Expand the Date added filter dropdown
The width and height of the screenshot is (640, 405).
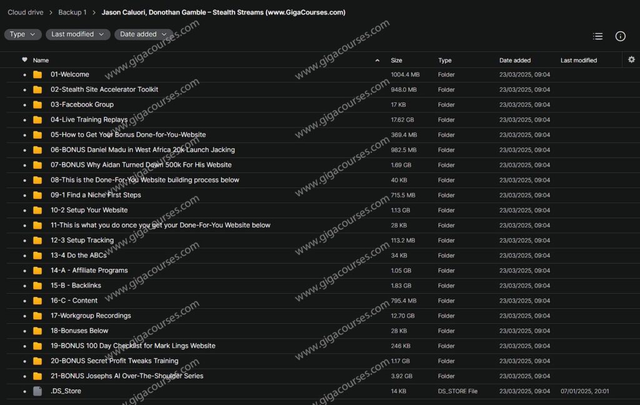(143, 34)
